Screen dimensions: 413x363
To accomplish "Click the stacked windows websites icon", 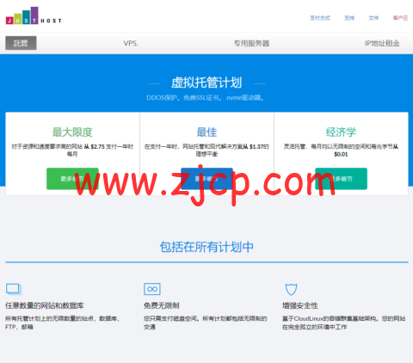I will tap(14, 289).
